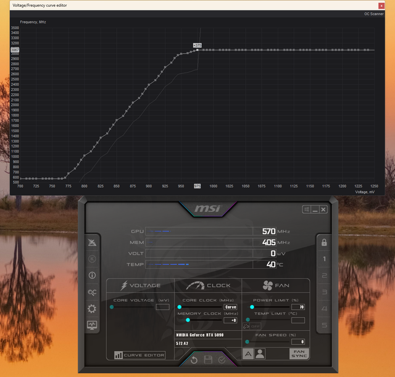This screenshot has width=395, height=377.
Task: Open MSI Afterburner gaming app icon
Action: pyautogui.click(x=92, y=243)
